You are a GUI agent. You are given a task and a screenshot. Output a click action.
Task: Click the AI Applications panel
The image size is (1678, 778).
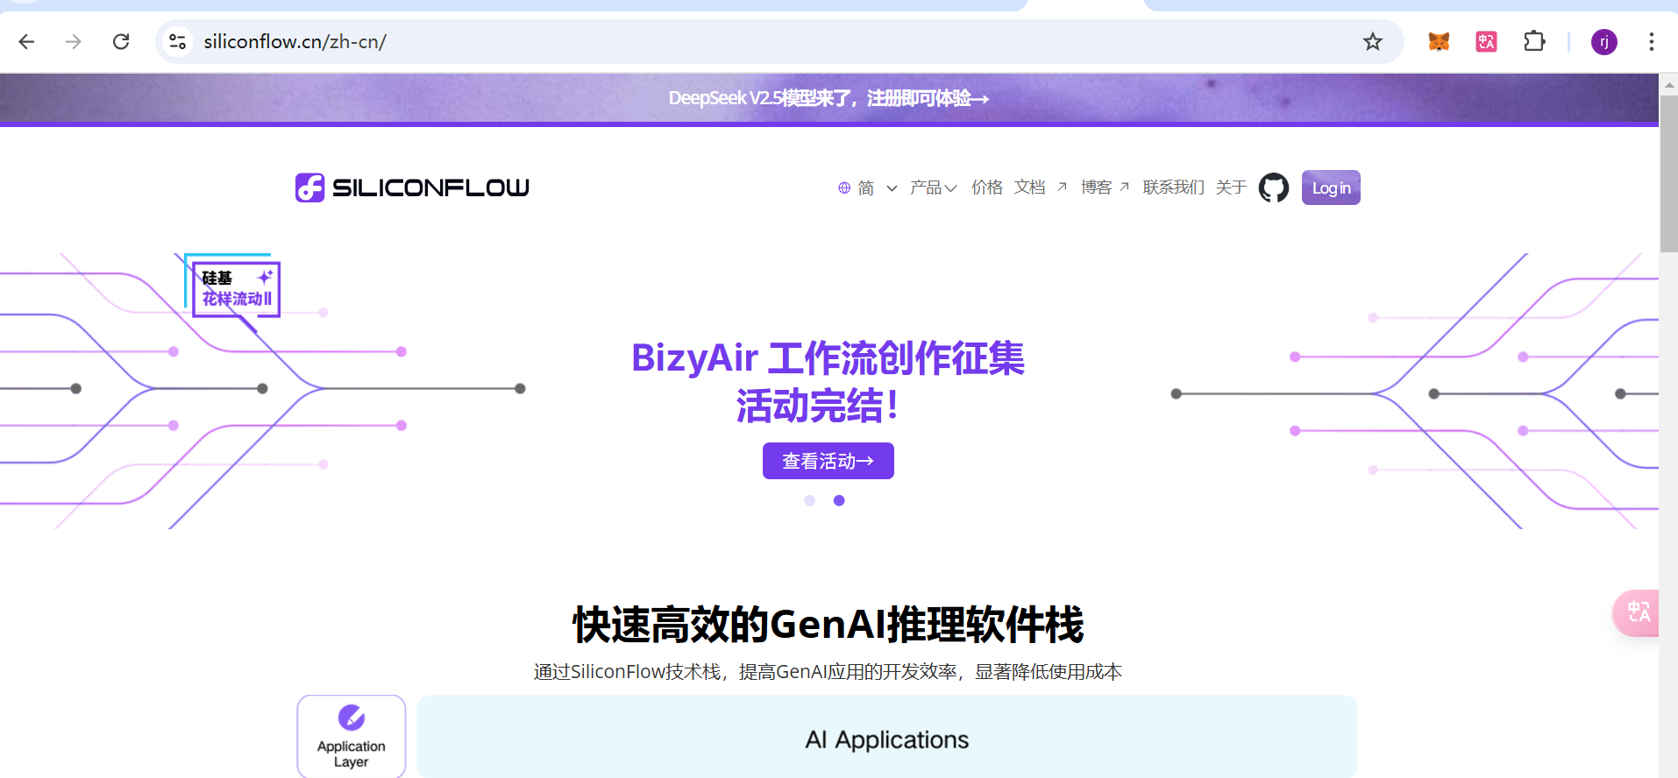tap(887, 737)
